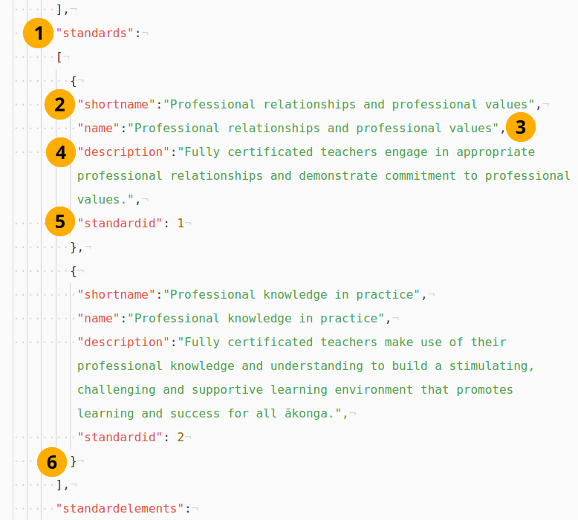578x520 pixels.
Task: Click the "description" key of the first standard
Action: pos(124,152)
